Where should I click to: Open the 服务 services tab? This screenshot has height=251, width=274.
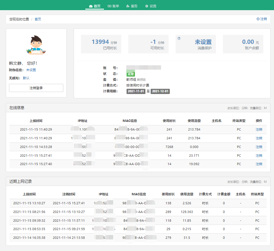pos(132,6)
